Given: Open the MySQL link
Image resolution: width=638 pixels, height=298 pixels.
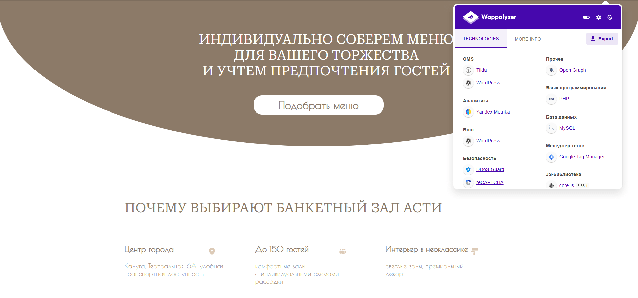Looking at the screenshot, I should tap(567, 128).
